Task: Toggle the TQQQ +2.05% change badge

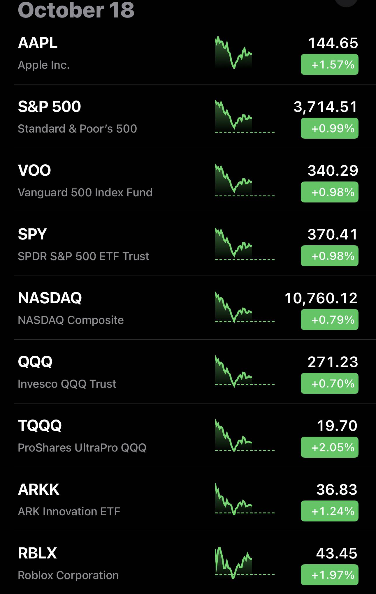Action: click(x=329, y=447)
